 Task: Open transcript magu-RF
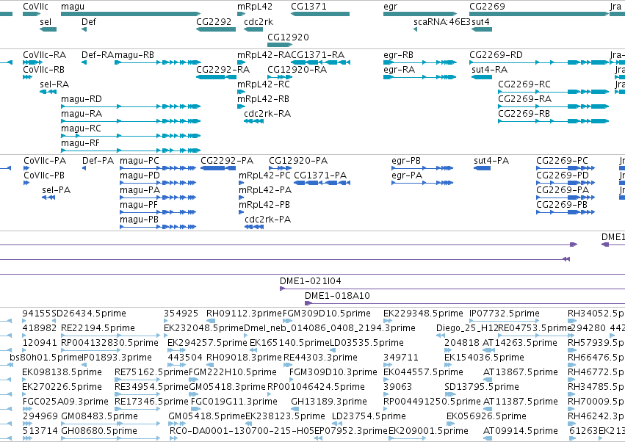click(x=80, y=143)
